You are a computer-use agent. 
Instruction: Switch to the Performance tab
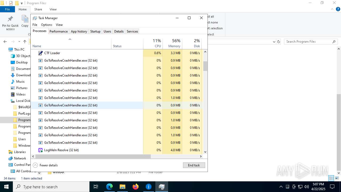[x=59, y=31]
